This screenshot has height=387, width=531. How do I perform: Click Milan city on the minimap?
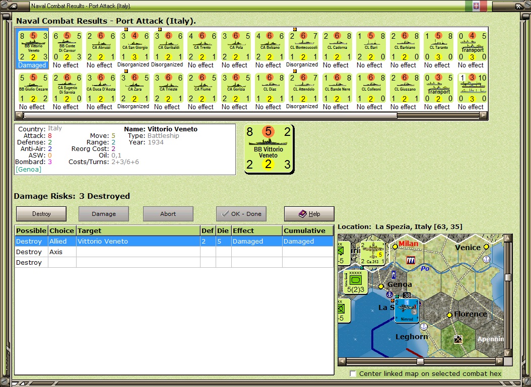394,247
